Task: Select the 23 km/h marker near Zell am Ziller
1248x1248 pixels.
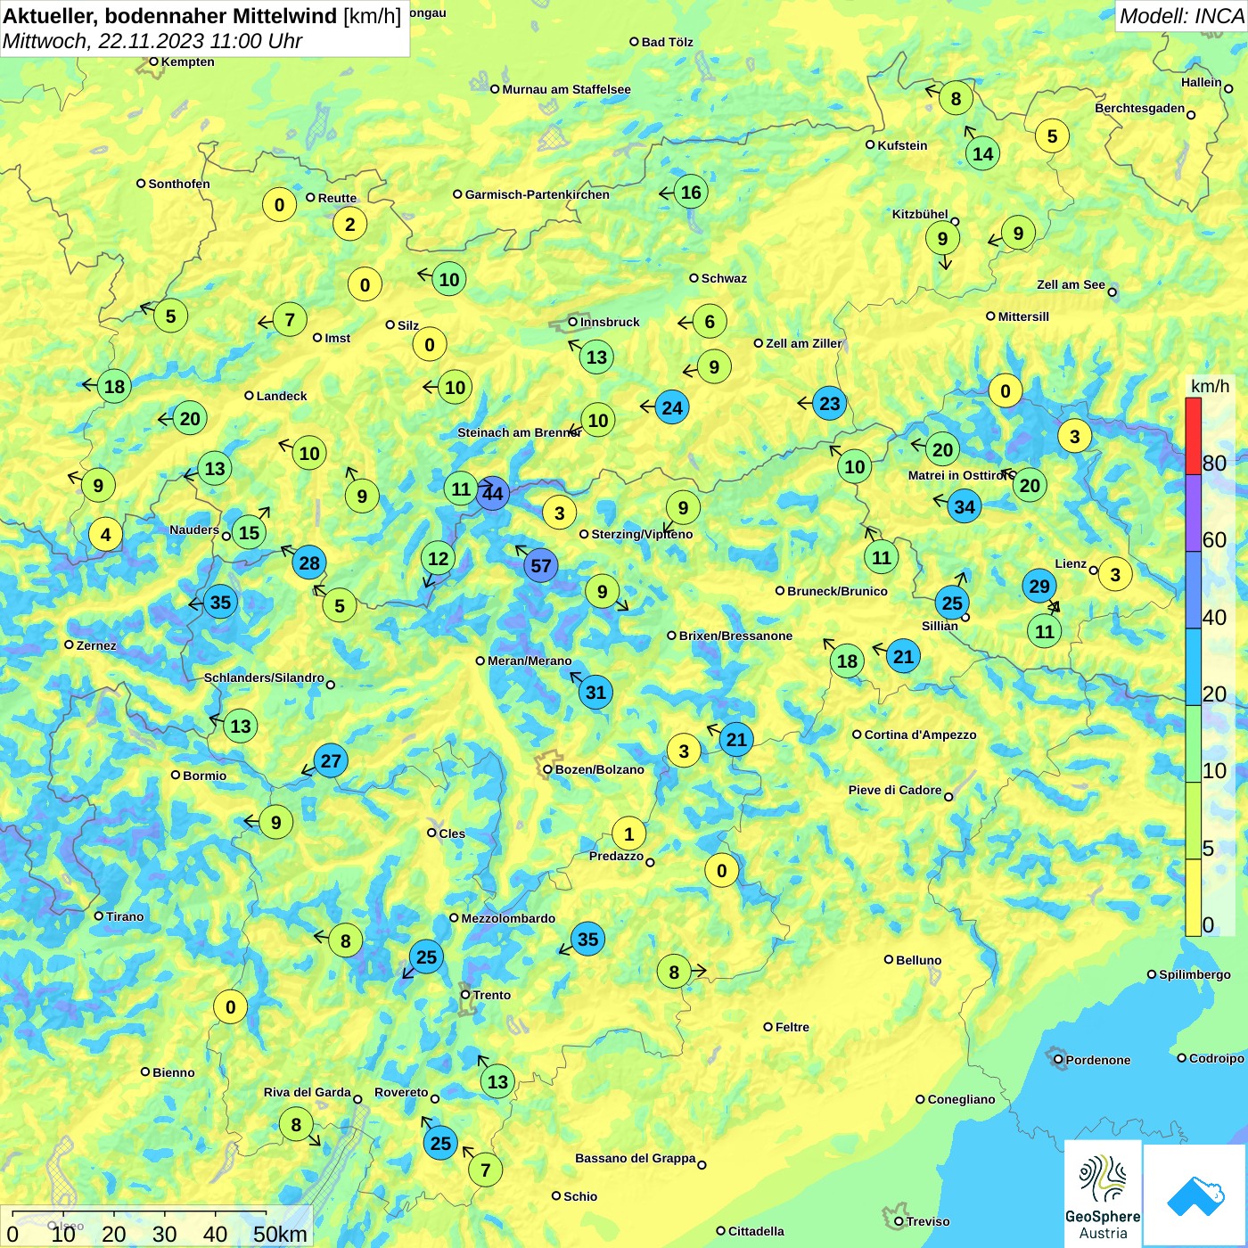Action: pos(829,403)
